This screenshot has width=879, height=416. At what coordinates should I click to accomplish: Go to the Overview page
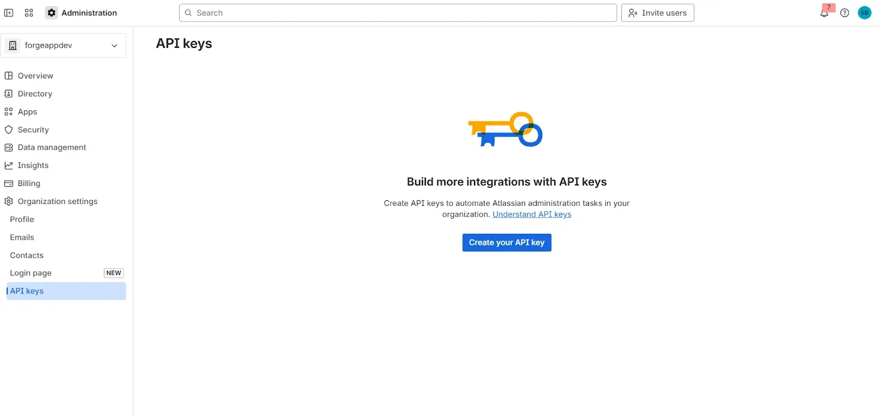pos(35,76)
